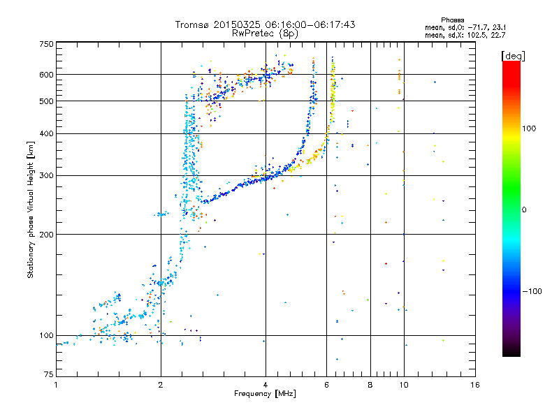The width and height of the screenshot is (559, 419).
Task: Click the x-axis tick label '4'
Action: [266, 385]
